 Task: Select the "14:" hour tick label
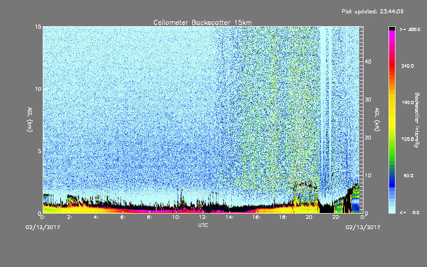click(x=230, y=217)
